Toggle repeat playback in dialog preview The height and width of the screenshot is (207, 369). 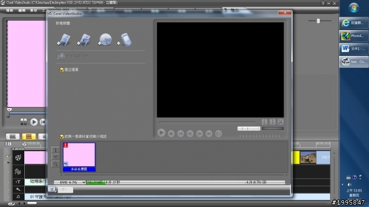pyautogui.click(x=219, y=133)
